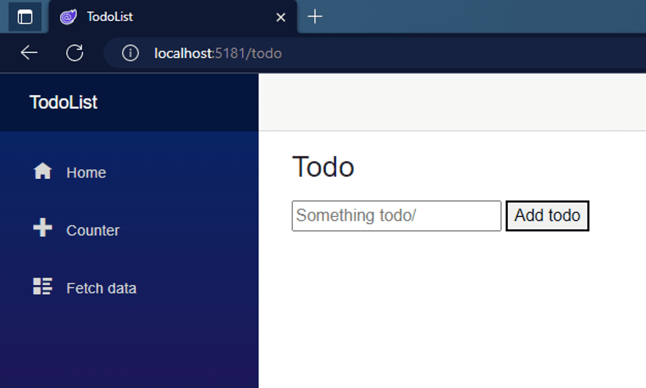Click into the "Something todo" text field
Viewport: 646px width, 388px height.
[396, 216]
